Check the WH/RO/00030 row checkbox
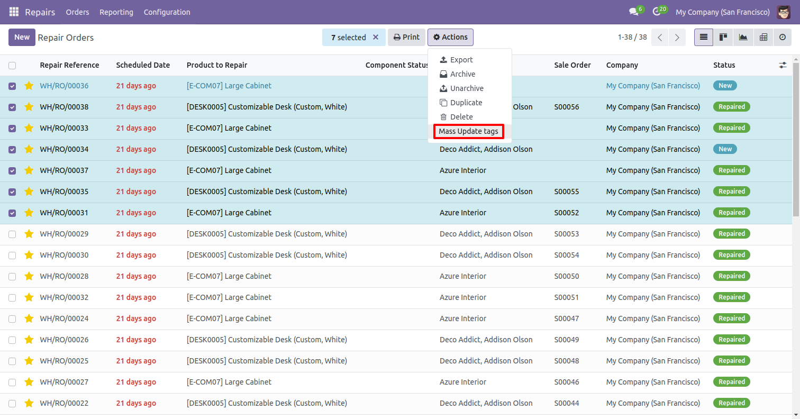The image size is (800, 419). tap(12, 255)
